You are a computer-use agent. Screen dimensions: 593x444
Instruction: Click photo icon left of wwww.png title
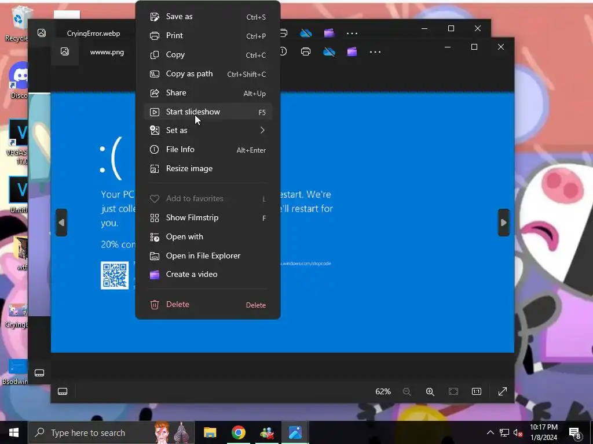point(65,51)
